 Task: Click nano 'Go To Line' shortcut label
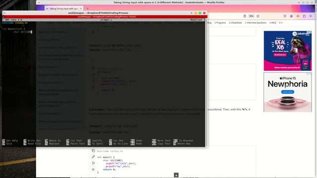point(120,144)
